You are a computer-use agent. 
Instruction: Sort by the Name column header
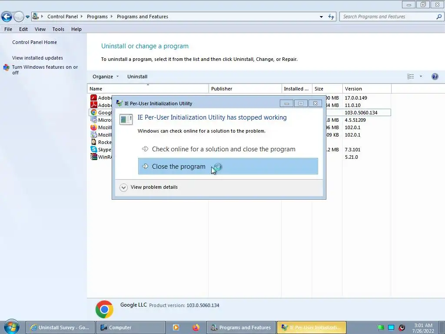tap(148, 89)
